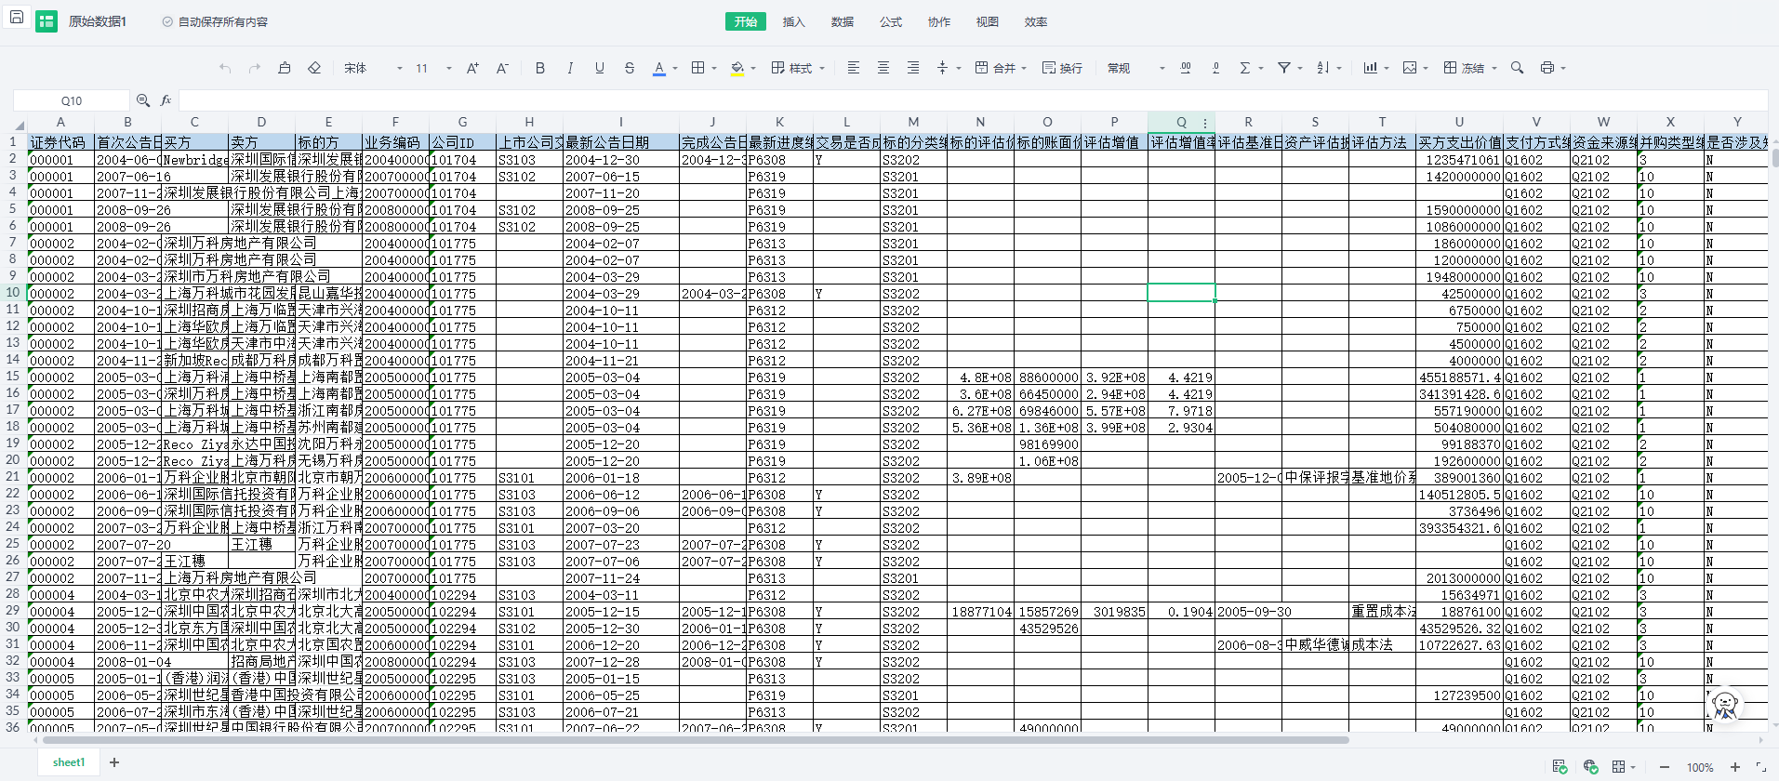The height and width of the screenshot is (781, 1779).
Task: Apply a filter using the funnel icon
Action: [1284, 68]
